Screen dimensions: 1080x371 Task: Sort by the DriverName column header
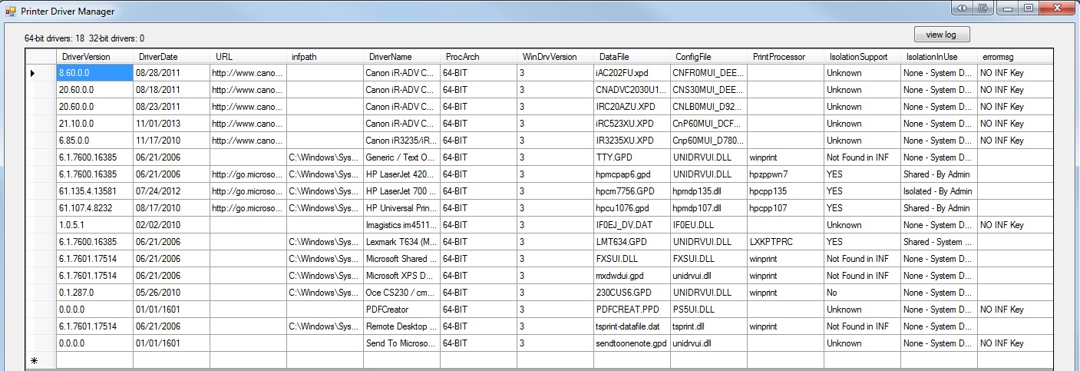pyautogui.click(x=401, y=56)
